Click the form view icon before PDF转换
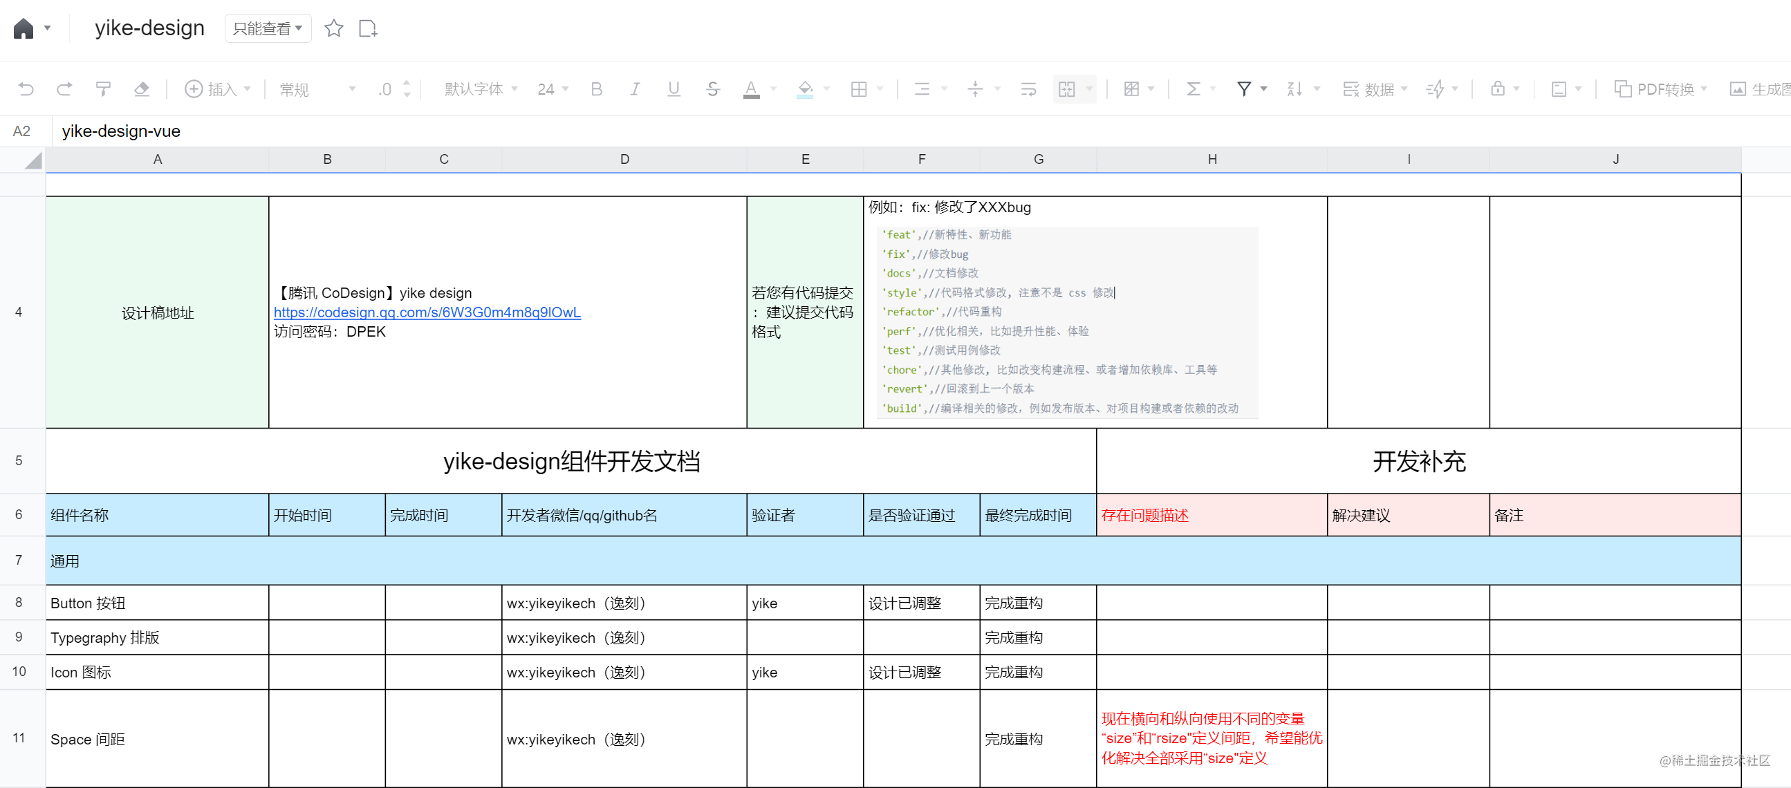This screenshot has height=788, width=1791. [x=1559, y=89]
